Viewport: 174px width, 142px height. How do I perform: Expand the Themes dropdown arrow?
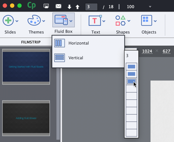point(44,21)
